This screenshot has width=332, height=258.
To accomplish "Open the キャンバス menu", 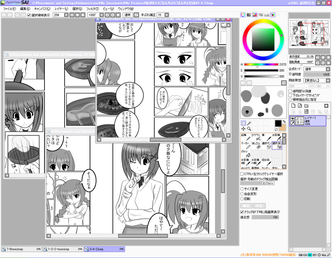I will (x=42, y=9).
